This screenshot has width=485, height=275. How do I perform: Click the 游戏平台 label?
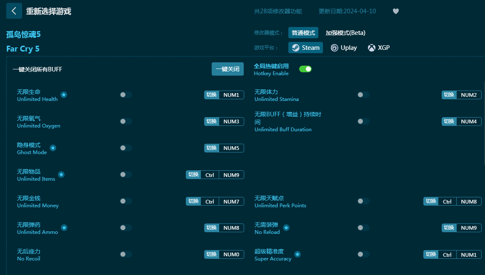[x=266, y=48]
